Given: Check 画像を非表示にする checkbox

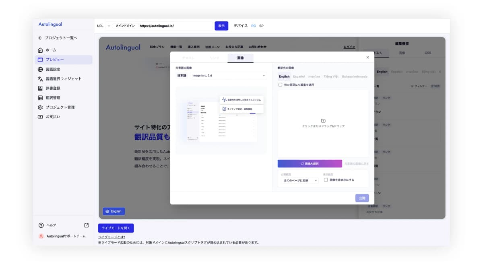Looking at the screenshot, I should 326,180.
